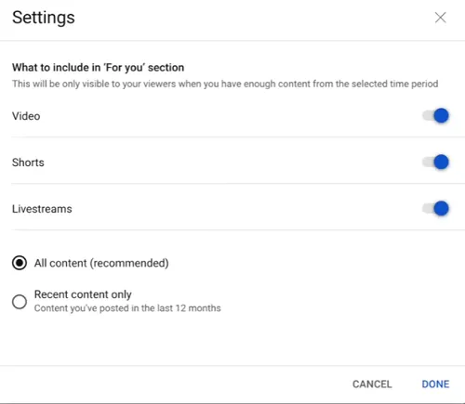Click the blue knob of the Video switch

click(x=441, y=116)
